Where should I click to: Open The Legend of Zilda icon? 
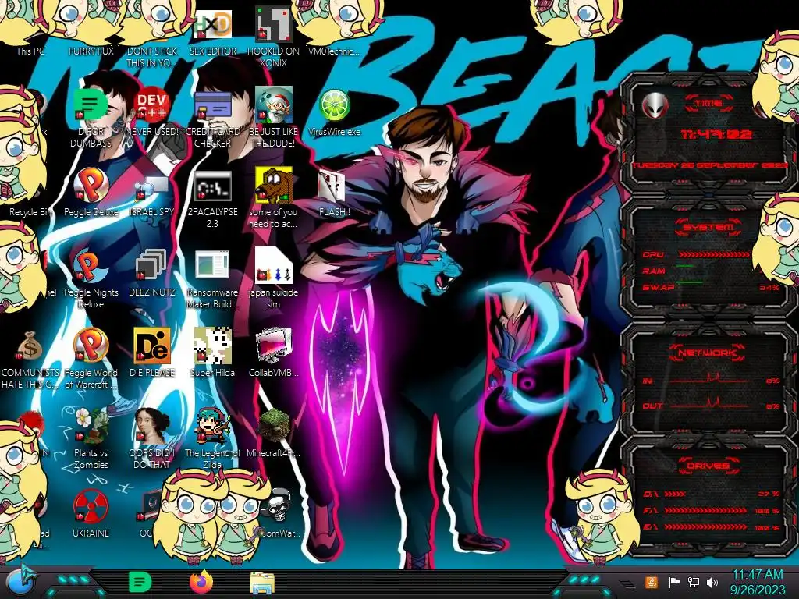click(213, 426)
